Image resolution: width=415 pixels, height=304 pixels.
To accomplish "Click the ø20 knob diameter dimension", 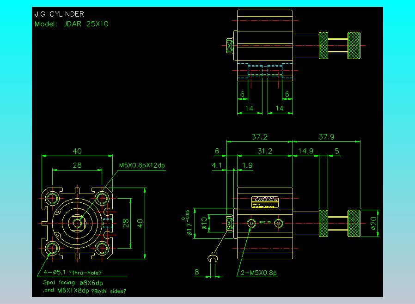I will pyautogui.click(x=373, y=223).
